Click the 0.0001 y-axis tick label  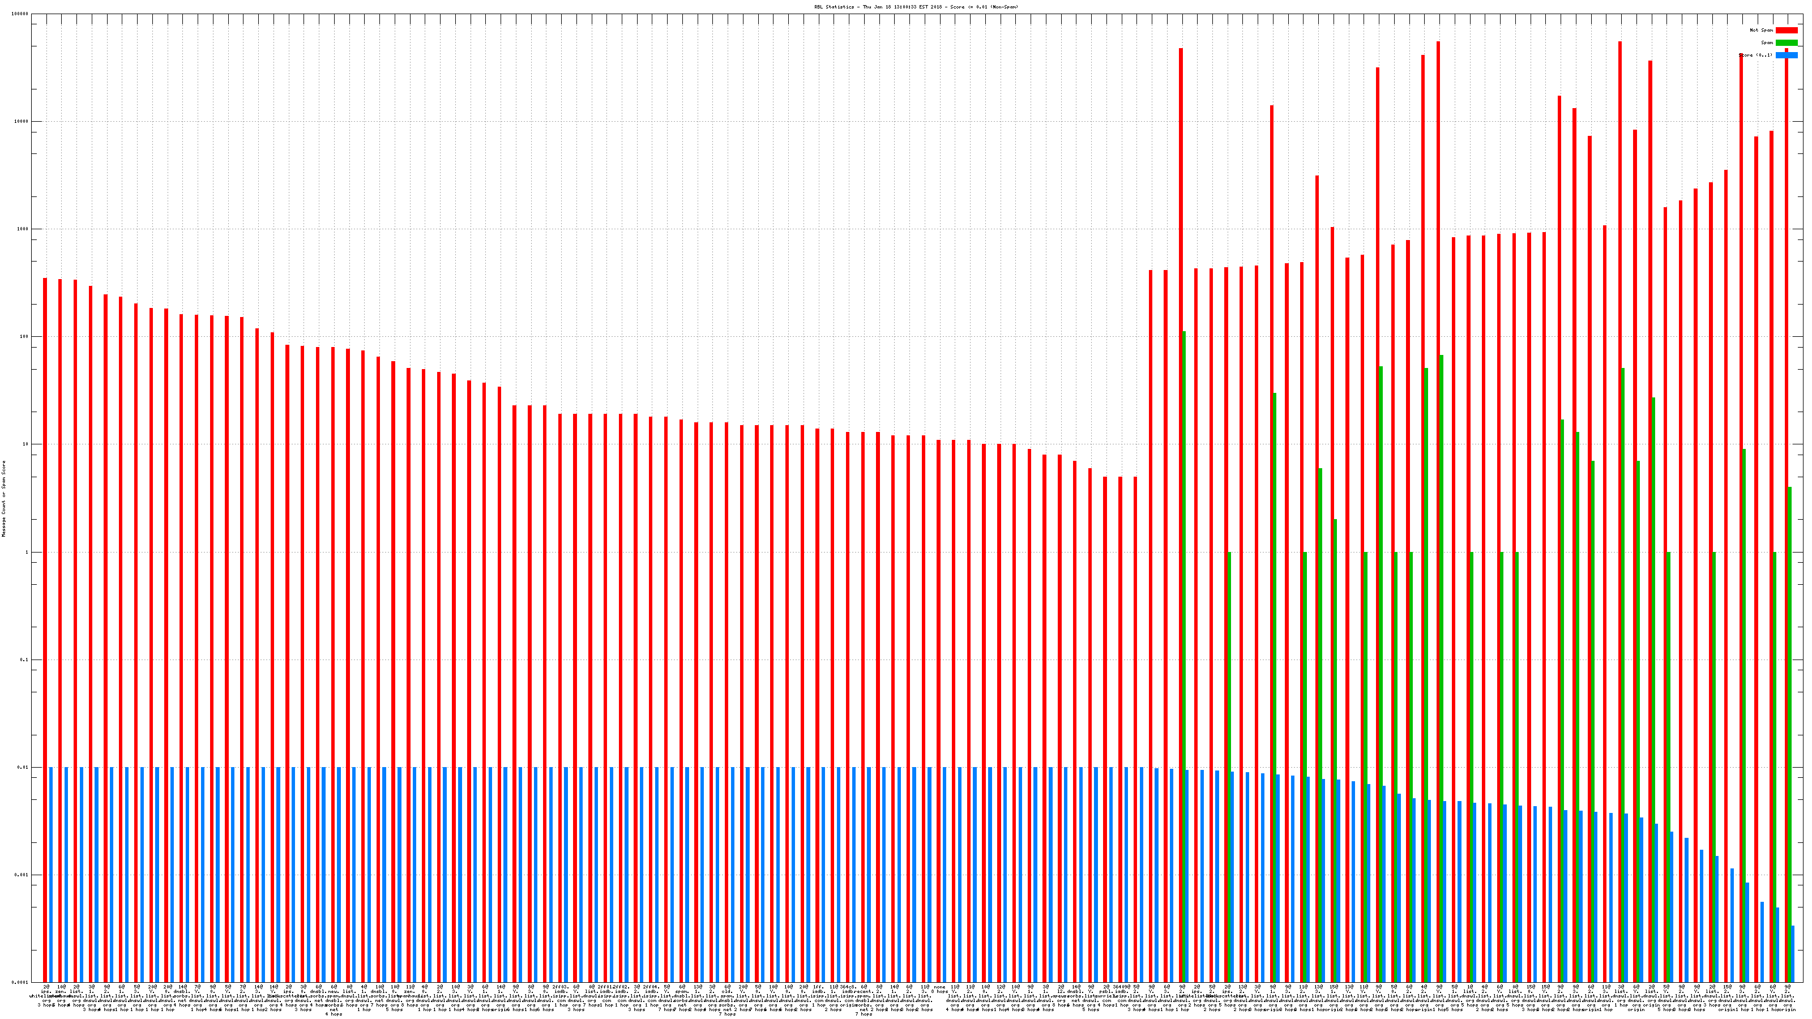click(20, 982)
